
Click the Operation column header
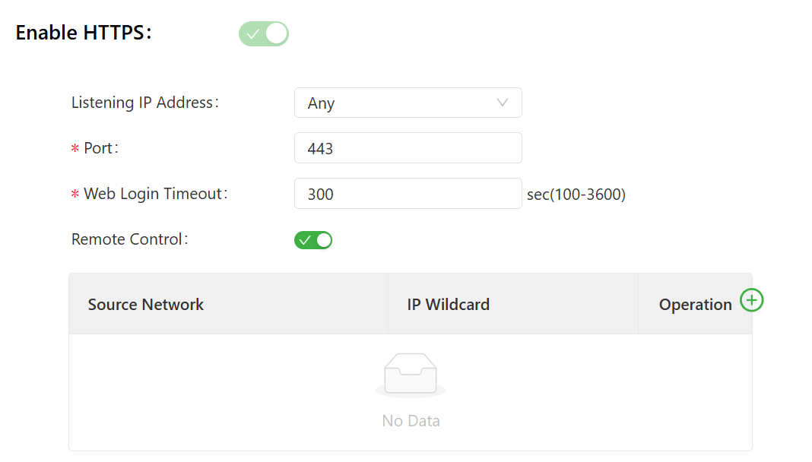(695, 305)
